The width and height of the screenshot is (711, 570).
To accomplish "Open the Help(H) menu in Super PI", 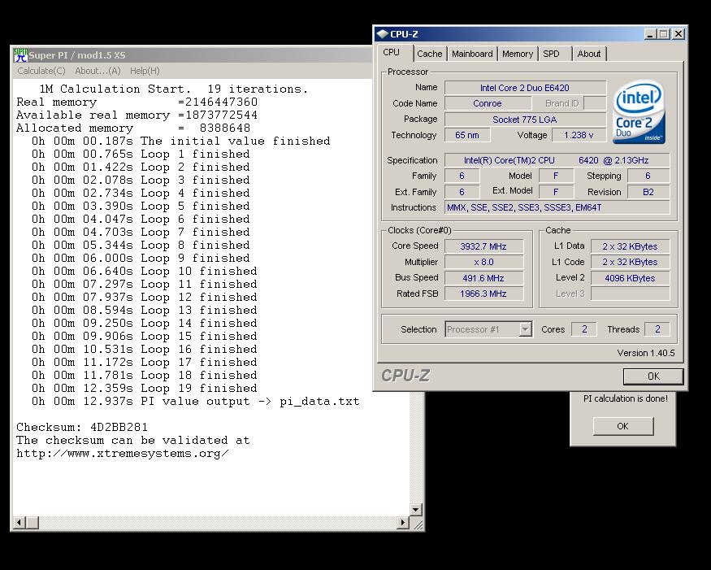I will (145, 71).
